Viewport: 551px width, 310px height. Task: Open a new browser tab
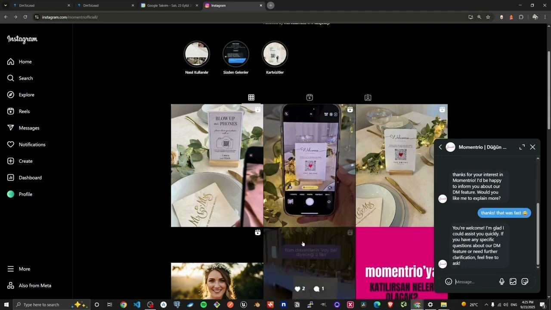(270, 6)
